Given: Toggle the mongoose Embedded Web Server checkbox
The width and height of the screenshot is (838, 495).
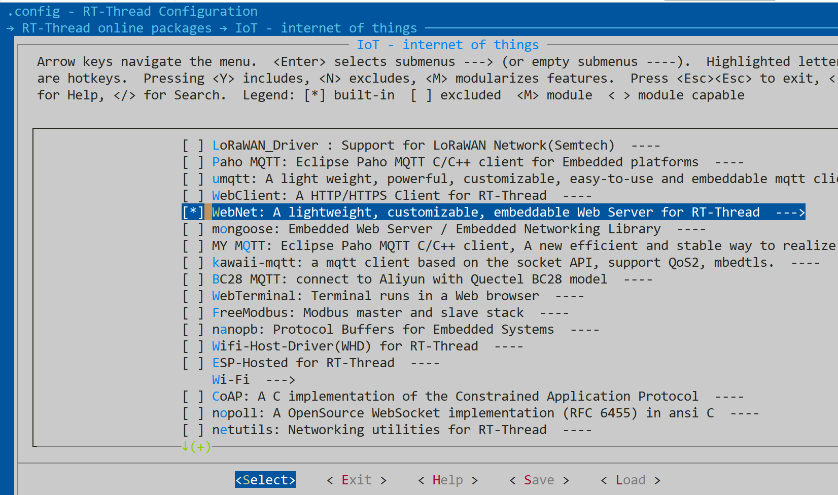Looking at the screenshot, I should [x=193, y=229].
